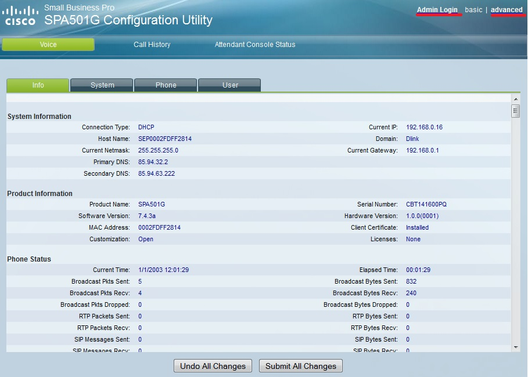Select Licenses value None

[413, 239]
